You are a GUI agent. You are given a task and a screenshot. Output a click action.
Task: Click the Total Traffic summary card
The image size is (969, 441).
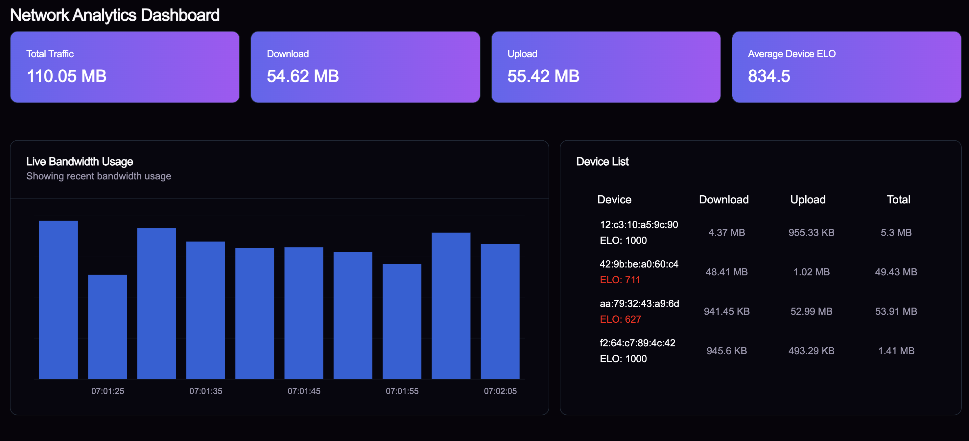[125, 67]
